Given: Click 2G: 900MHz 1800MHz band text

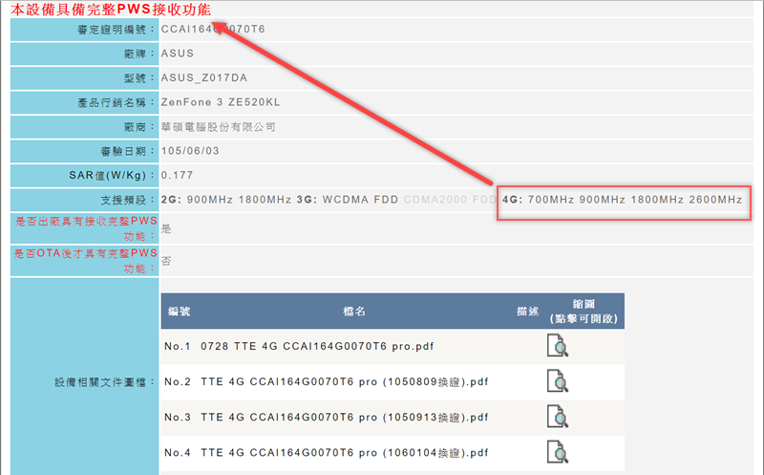Looking at the screenshot, I should [226, 200].
